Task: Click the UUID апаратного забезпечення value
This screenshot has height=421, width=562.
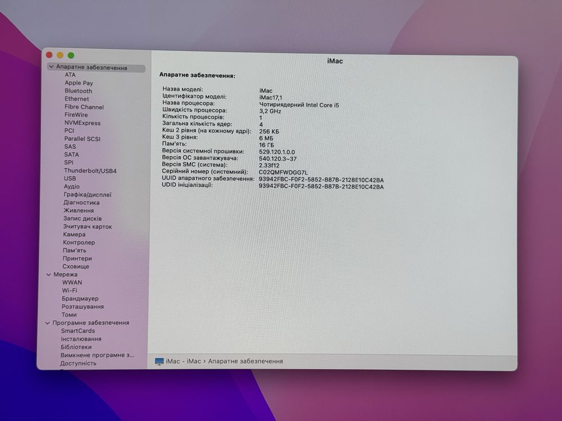Action: coord(321,180)
